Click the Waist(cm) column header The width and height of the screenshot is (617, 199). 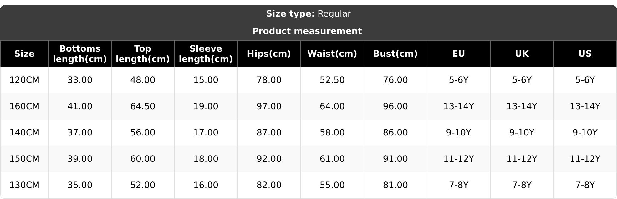coord(332,54)
